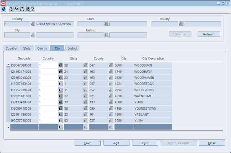Open the country lookup in the WRENTHAM row

pos(60,96)
